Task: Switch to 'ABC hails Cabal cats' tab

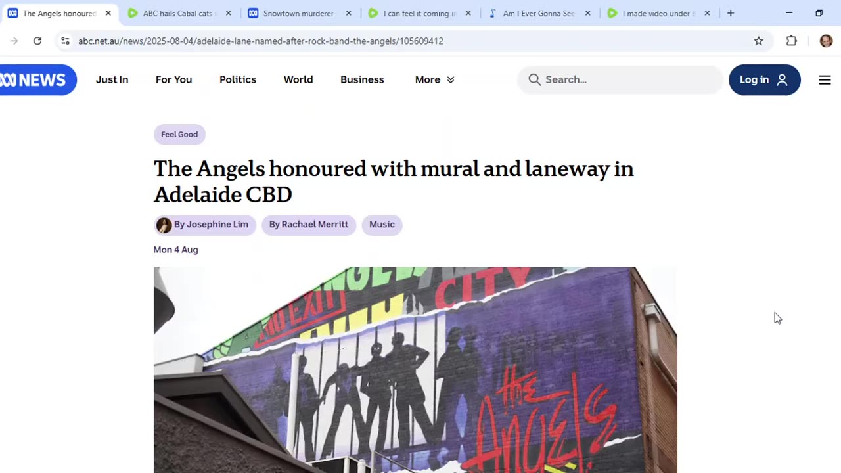Action: coord(179,13)
